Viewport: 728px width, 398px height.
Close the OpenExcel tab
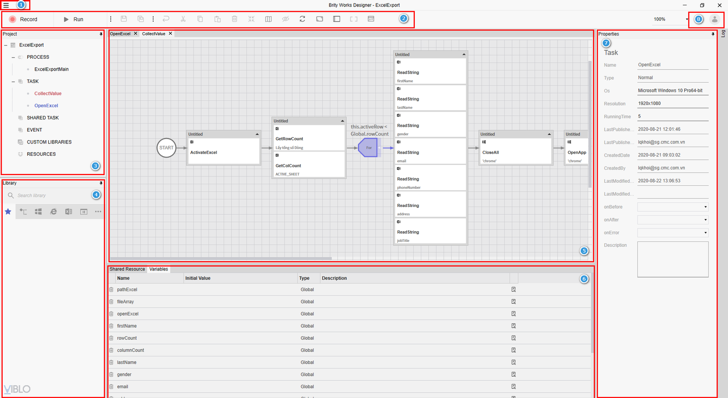coord(135,34)
